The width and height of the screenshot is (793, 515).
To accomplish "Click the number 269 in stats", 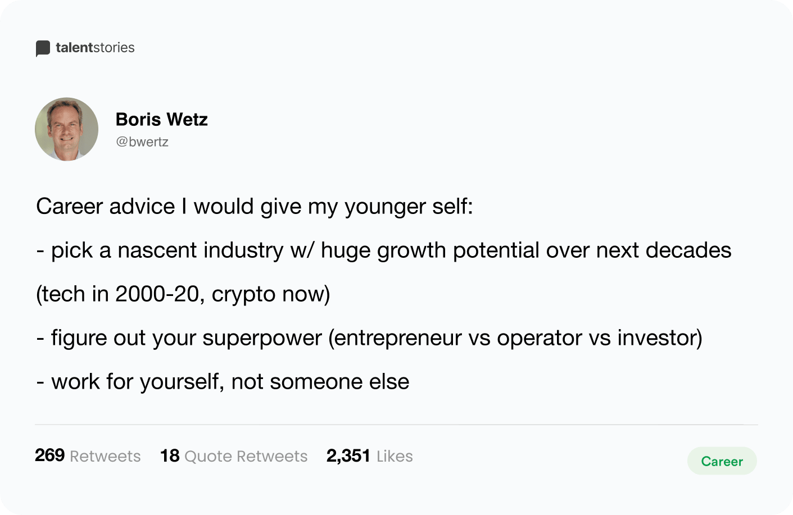I will coord(50,455).
